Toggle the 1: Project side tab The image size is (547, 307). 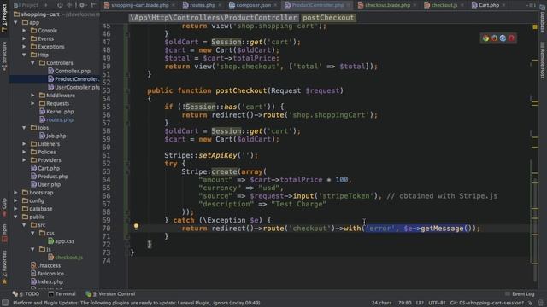pos(4,18)
